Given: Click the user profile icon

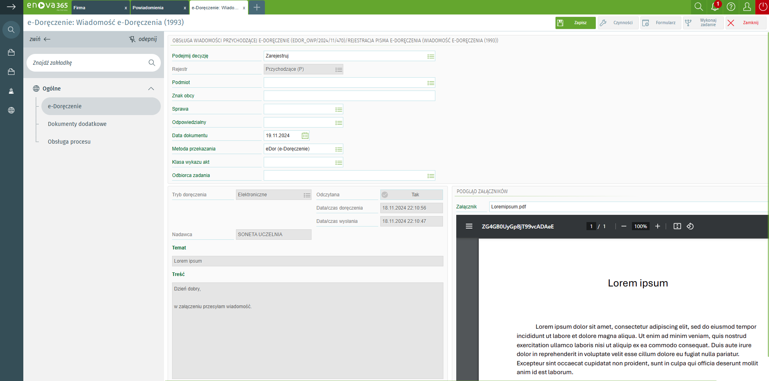Looking at the screenshot, I should (x=747, y=7).
